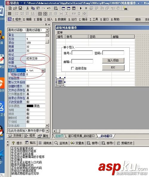Open the H.帮助 menu
The width and height of the screenshot is (149, 177).
[115, 19]
